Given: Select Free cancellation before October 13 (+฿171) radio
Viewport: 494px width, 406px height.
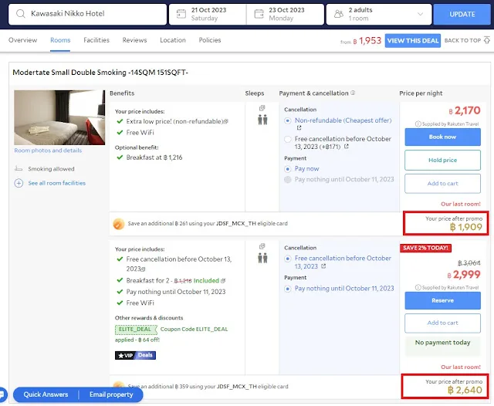Looking at the screenshot, I should point(288,139).
